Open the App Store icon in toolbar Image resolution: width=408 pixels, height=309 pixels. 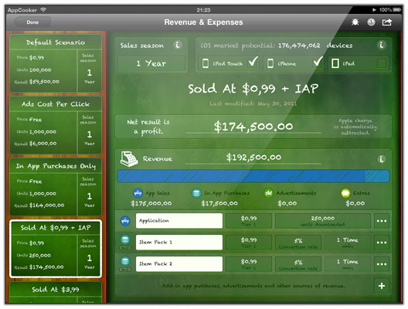[x=371, y=22]
